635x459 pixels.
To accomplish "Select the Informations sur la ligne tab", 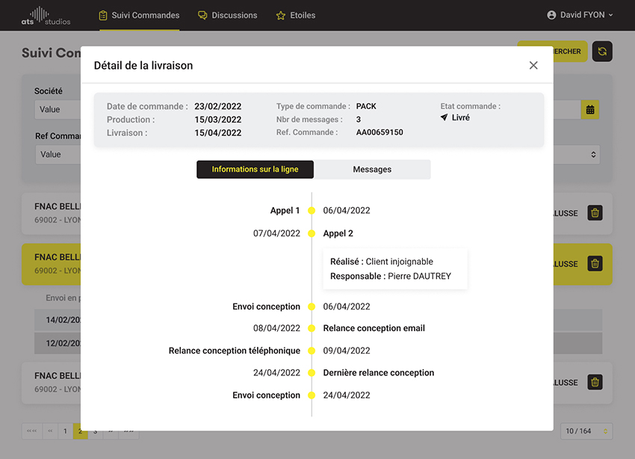I will (x=255, y=170).
